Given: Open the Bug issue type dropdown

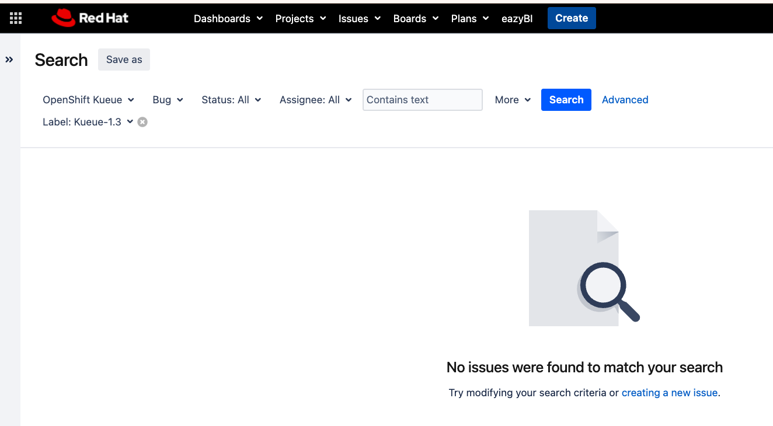Looking at the screenshot, I should tap(168, 100).
